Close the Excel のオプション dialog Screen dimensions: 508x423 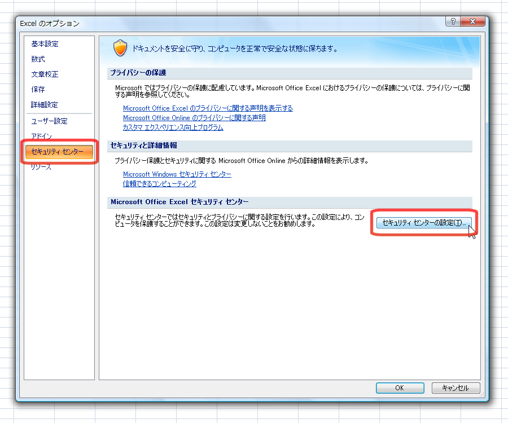pyautogui.click(x=472, y=21)
